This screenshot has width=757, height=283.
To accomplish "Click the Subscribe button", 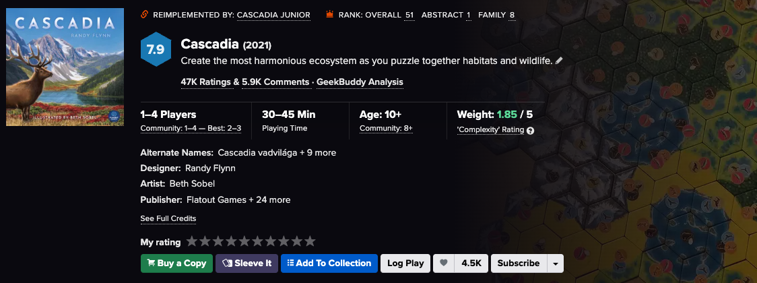I will click(x=519, y=263).
